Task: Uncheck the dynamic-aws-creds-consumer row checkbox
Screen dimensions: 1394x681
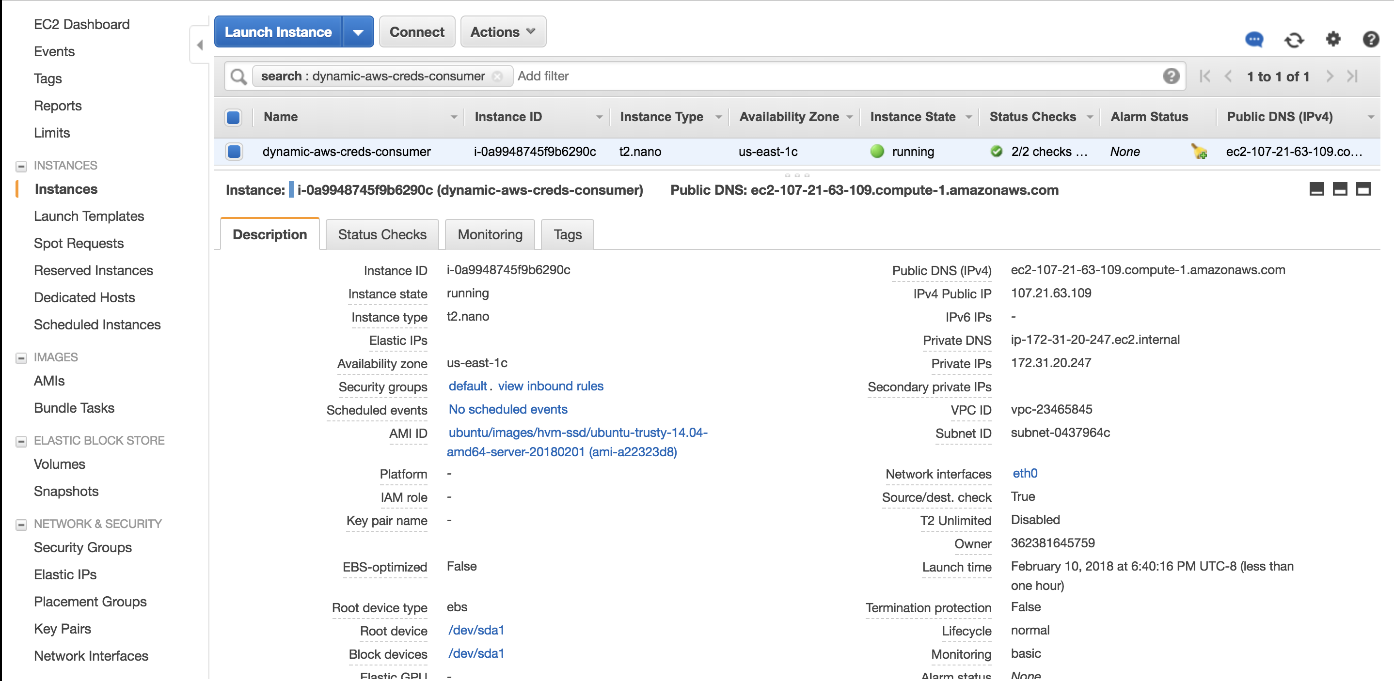Action: coord(234,152)
